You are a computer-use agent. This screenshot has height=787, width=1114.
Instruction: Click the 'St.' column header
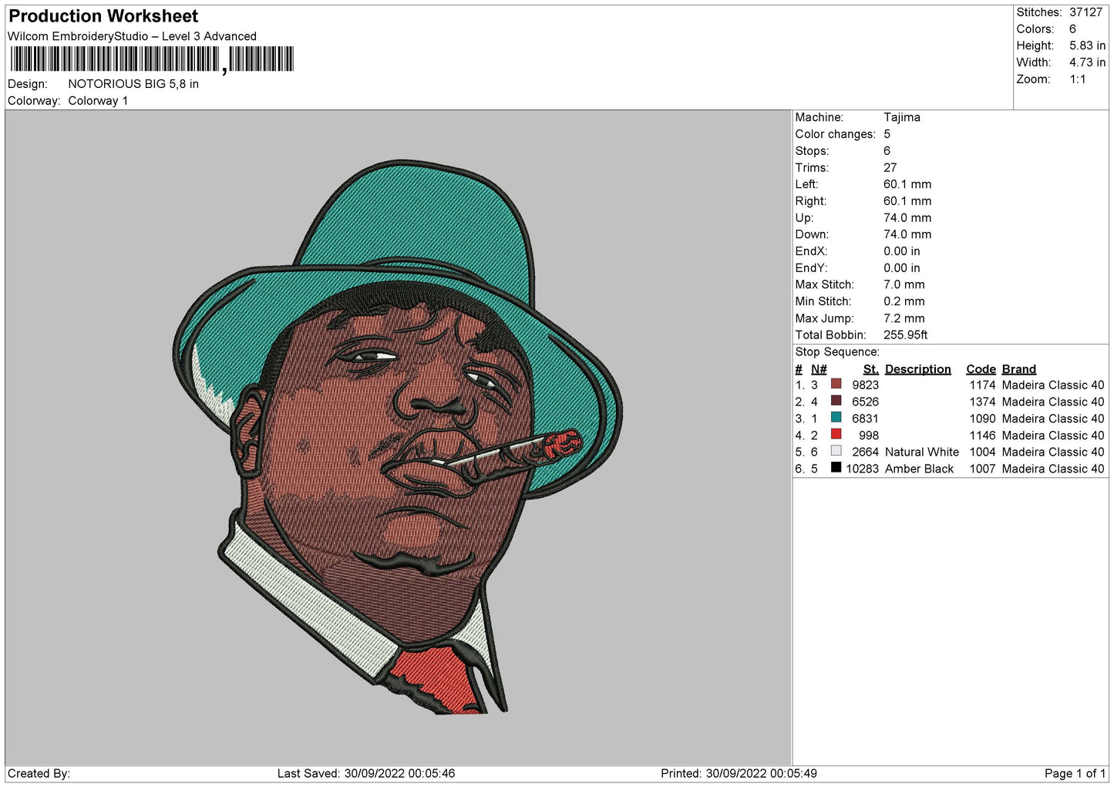(x=870, y=369)
